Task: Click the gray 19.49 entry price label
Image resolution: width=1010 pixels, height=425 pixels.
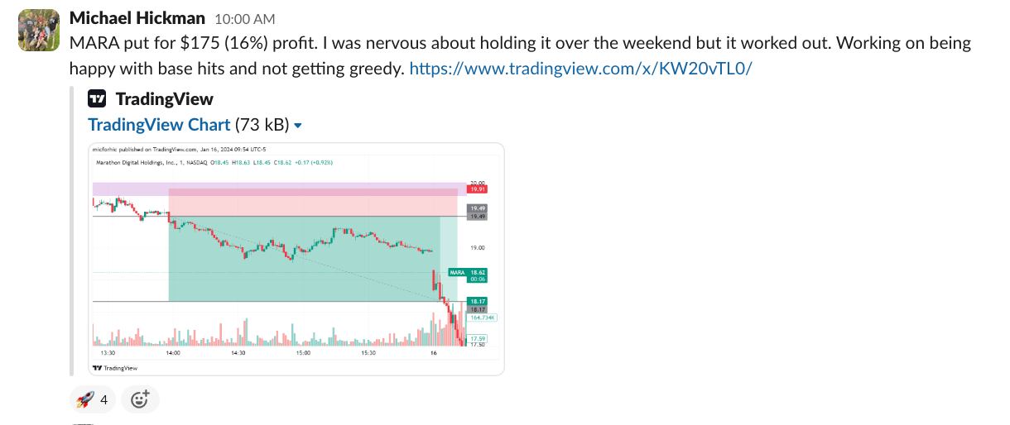Action: click(x=478, y=208)
